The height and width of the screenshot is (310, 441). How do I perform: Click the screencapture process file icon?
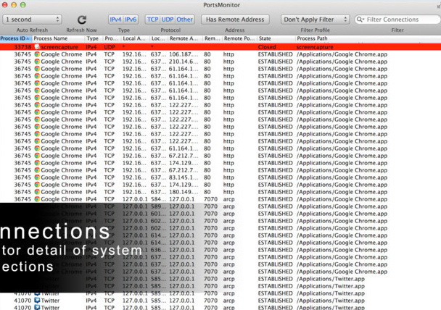pyautogui.click(x=37, y=47)
